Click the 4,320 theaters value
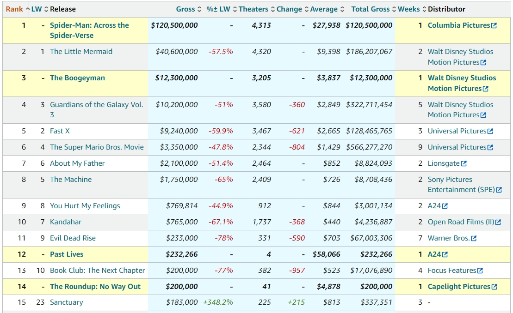Screen dimensions: 513x313 [x=261, y=52]
